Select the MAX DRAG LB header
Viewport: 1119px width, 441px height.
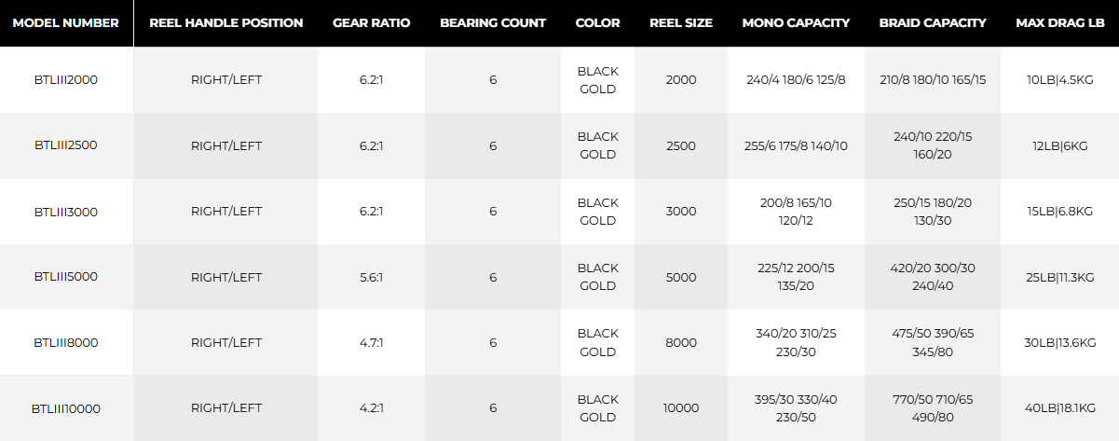coord(1059,23)
